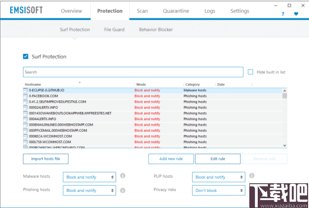Click host icon beside 00002ALERTX.INFO
This screenshot has height=208, width=309.
click(x=26, y=107)
